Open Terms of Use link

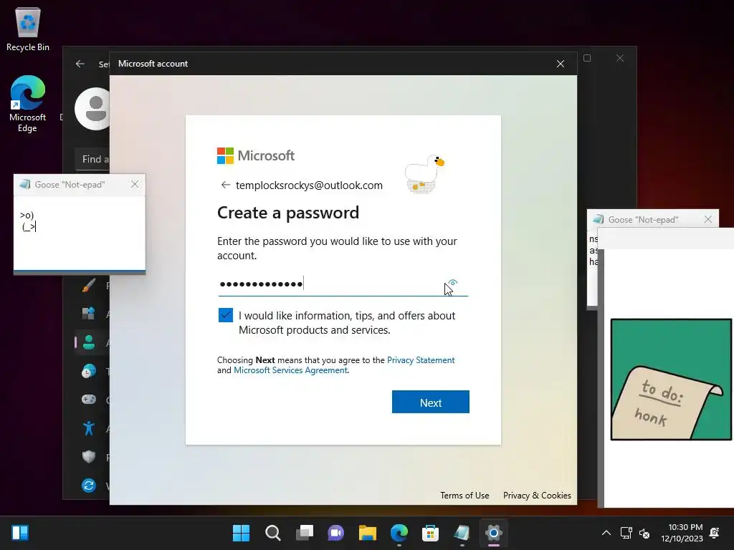(464, 496)
